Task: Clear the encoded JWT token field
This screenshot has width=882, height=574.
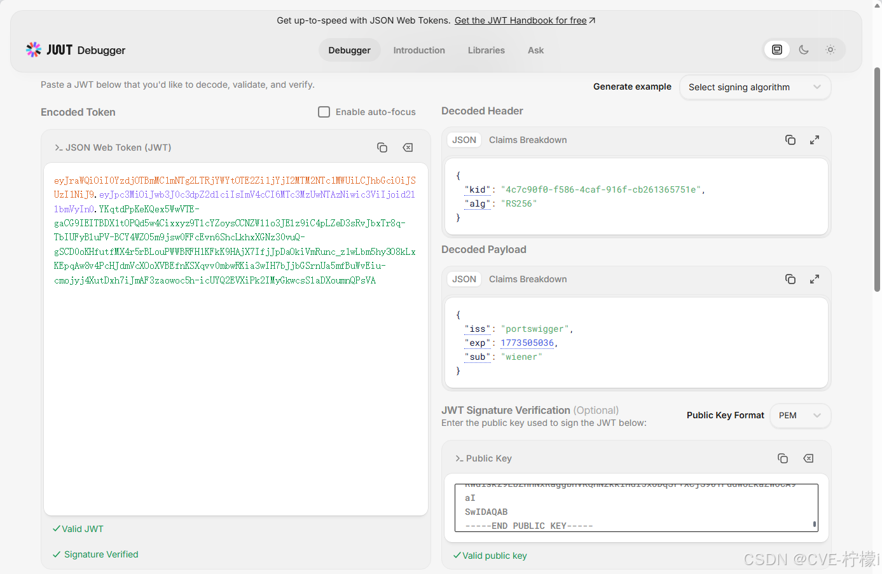Action: [x=408, y=147]
